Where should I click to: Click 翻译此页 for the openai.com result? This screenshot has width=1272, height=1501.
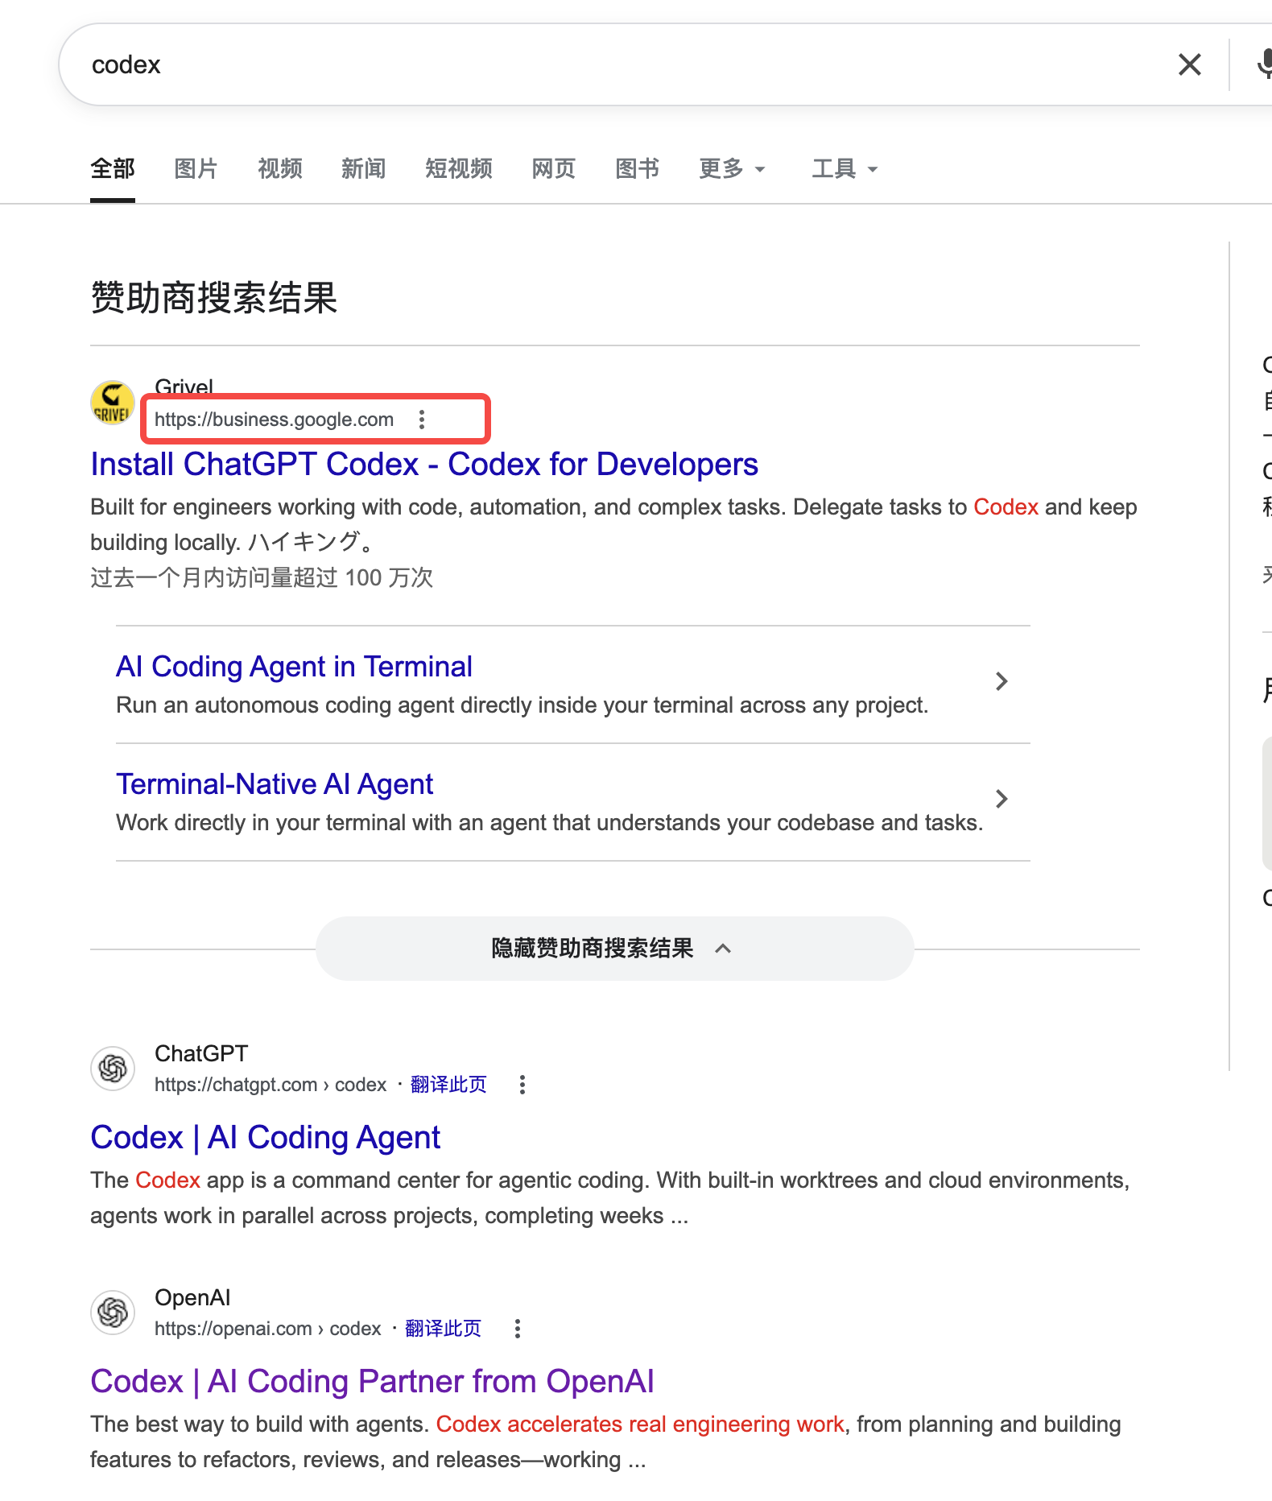[x=443, y=1329]
